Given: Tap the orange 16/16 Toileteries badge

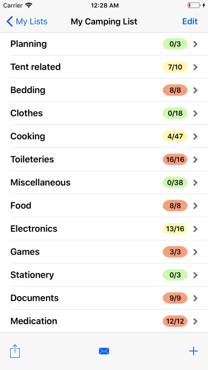Looking at the screenshot, I should coord(175,160).
